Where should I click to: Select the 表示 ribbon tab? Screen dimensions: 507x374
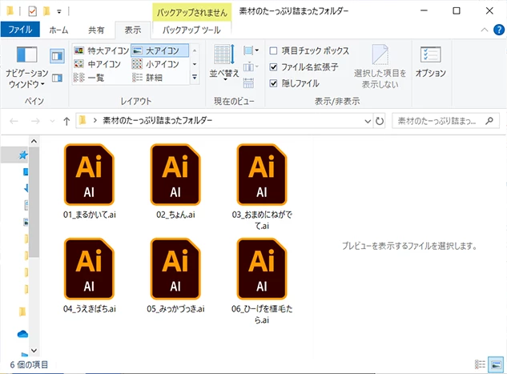click(x=133, y=30)
